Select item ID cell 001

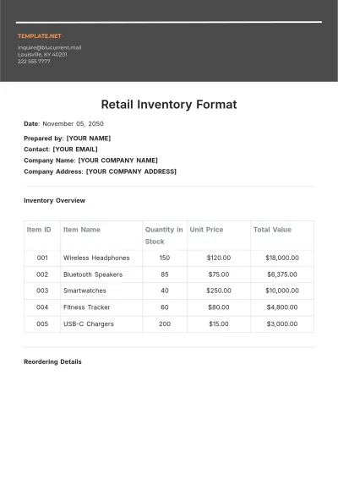42,258
